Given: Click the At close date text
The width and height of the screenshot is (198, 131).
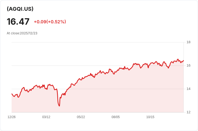Looking at the screenshot, I should 22,33.
